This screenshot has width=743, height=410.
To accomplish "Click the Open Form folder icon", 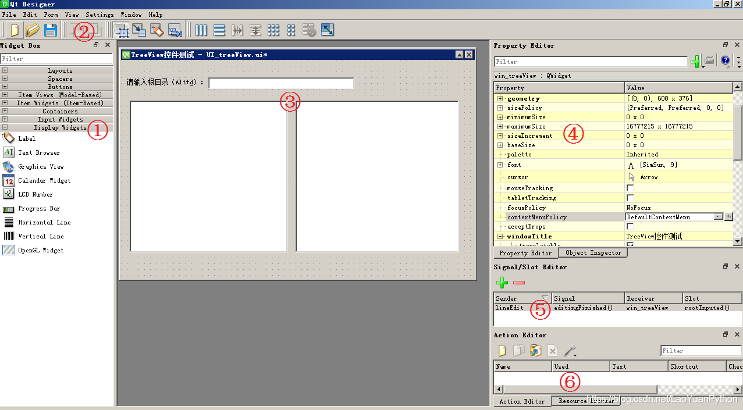I will 32,30.
